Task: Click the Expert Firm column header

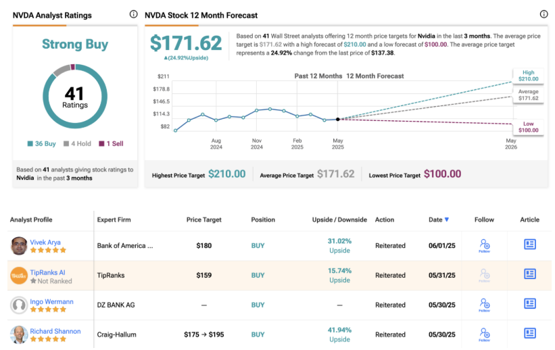Action: [x=114, y=220]
